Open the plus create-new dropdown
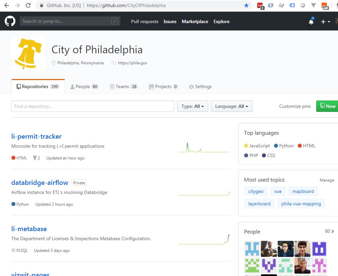 [x=326, y=21]
